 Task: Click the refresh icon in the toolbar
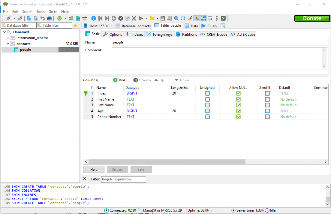(59, 18)
